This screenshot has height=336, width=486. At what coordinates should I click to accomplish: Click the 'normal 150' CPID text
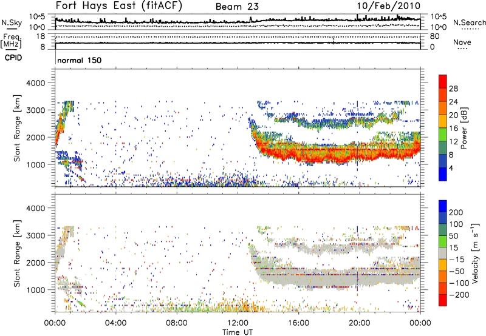point(80,60)
